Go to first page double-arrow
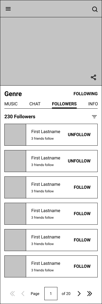The width and height of the screenshot is (102, 304). [12, 294]
